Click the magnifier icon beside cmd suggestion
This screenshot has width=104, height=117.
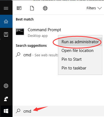(18, 55)
